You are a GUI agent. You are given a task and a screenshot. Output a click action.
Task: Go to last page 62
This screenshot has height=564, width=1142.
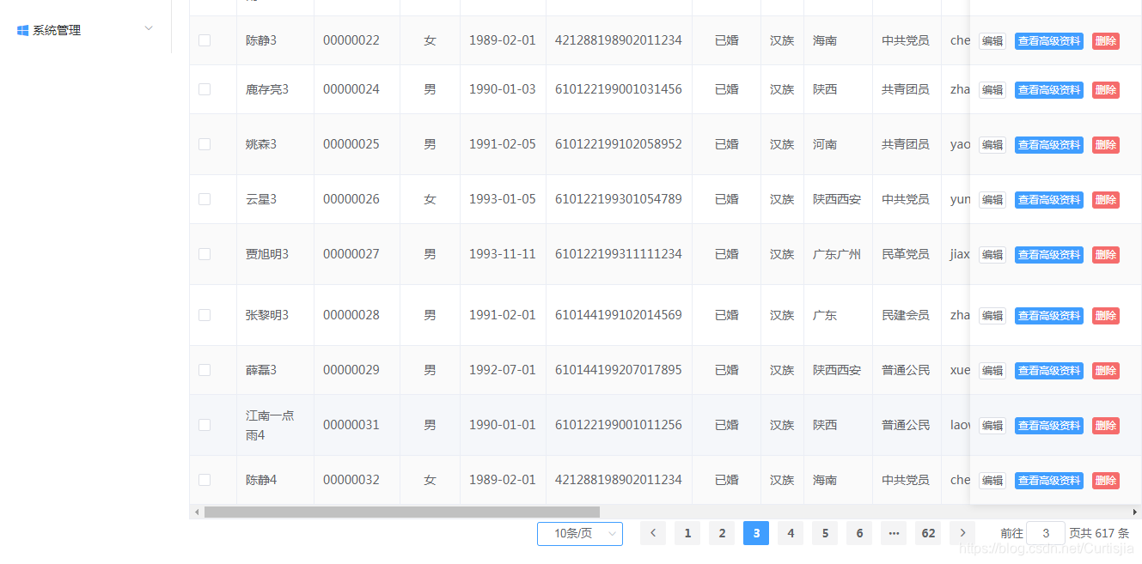tap(928, 533)
